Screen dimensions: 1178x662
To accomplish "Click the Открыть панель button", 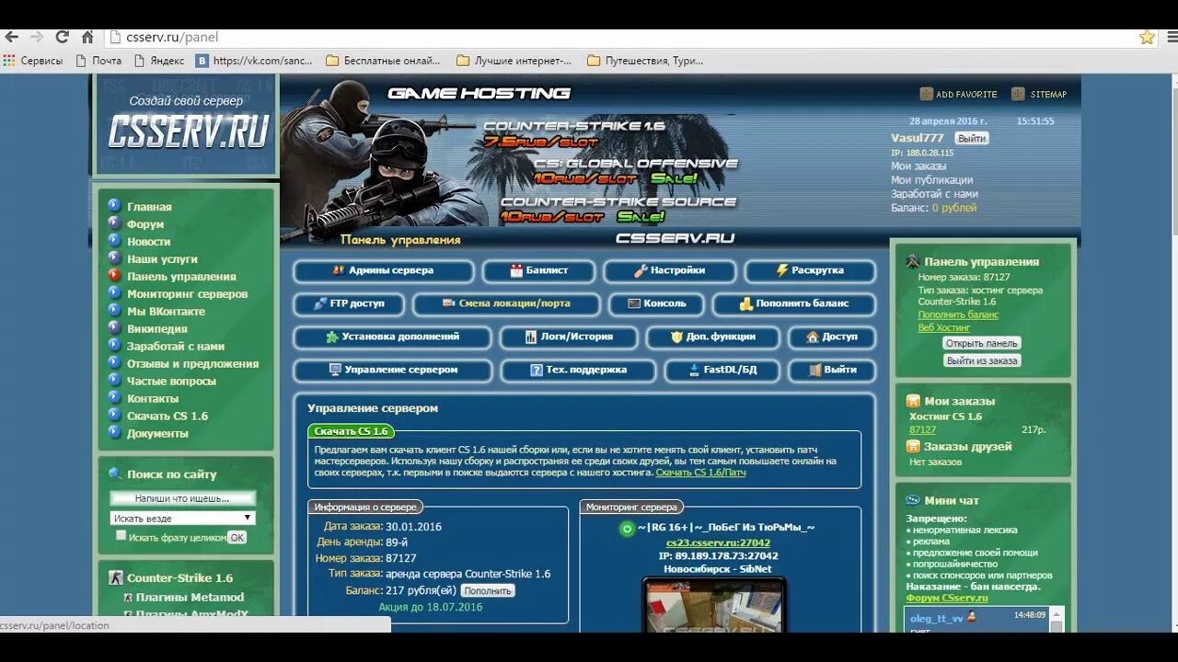I will point(982,343).
